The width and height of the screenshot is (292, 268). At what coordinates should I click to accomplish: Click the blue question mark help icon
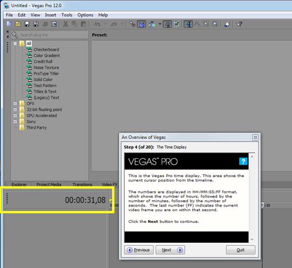point(243,161)
